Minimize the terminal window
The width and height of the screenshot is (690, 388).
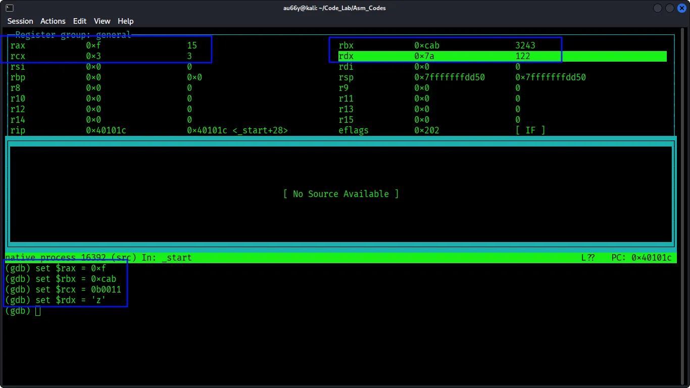point(658,8)
